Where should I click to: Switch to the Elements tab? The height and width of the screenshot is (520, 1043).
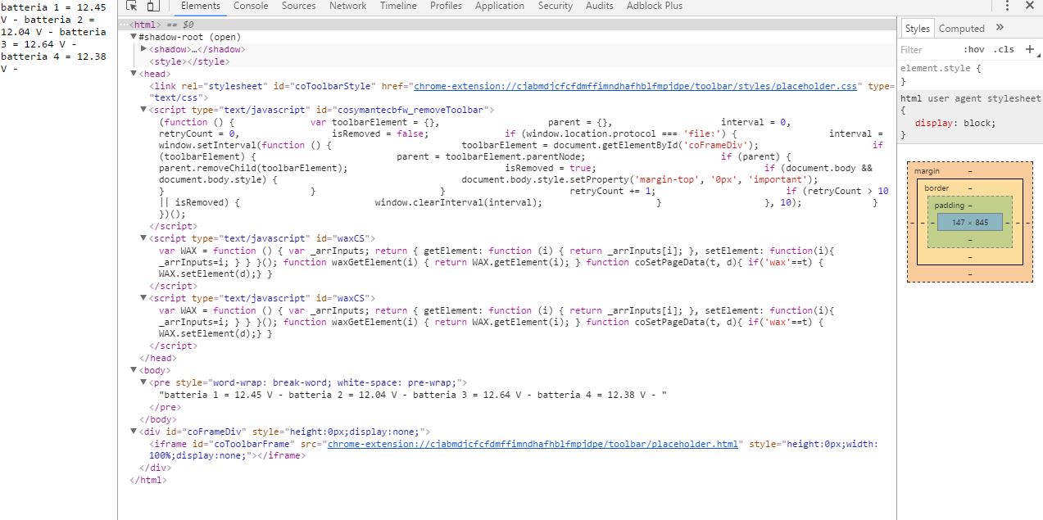pos(200,6)
